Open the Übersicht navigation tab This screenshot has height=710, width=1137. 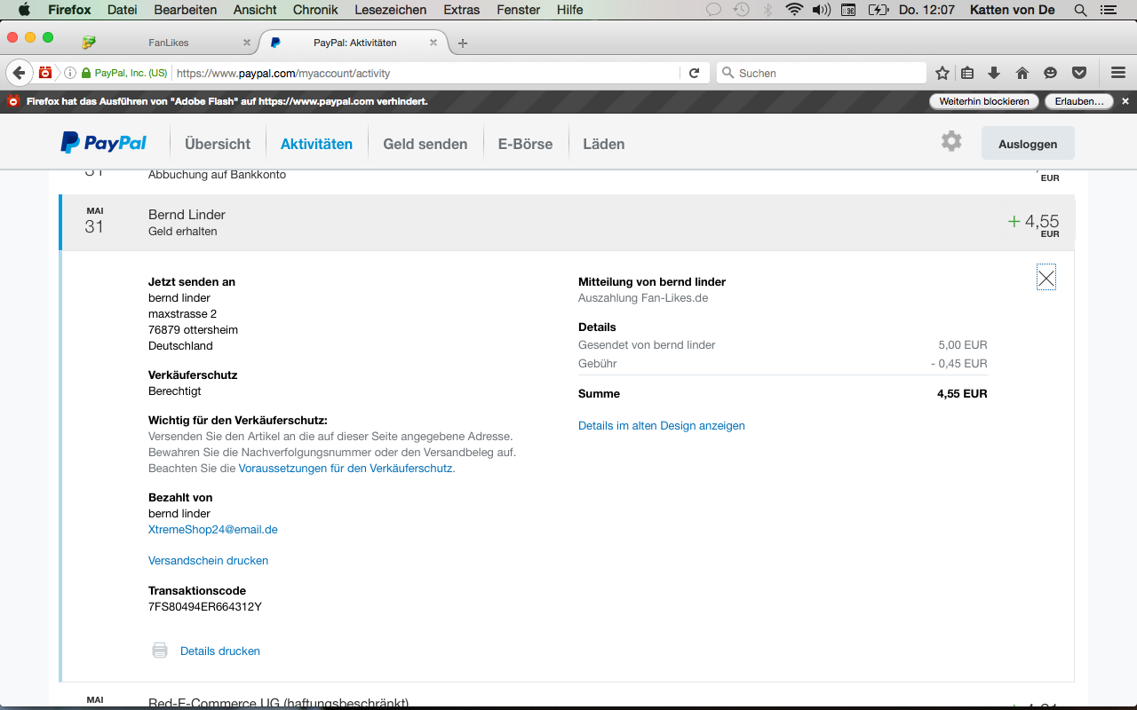pyautogui.click(x=218, y=144)
